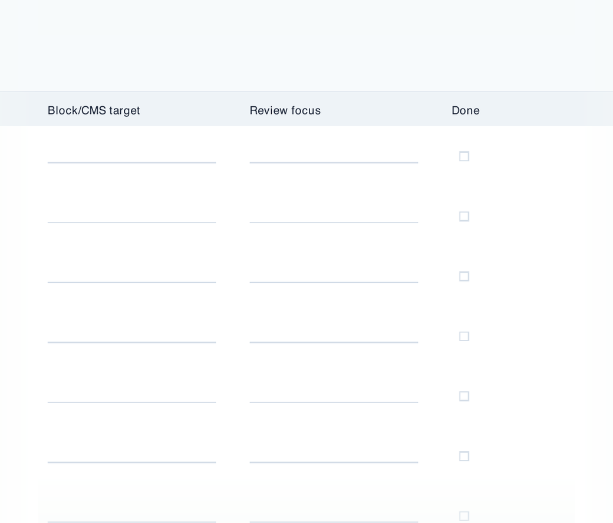
Task: Click sixth row Review focus field
Action: tap(334, 456)
